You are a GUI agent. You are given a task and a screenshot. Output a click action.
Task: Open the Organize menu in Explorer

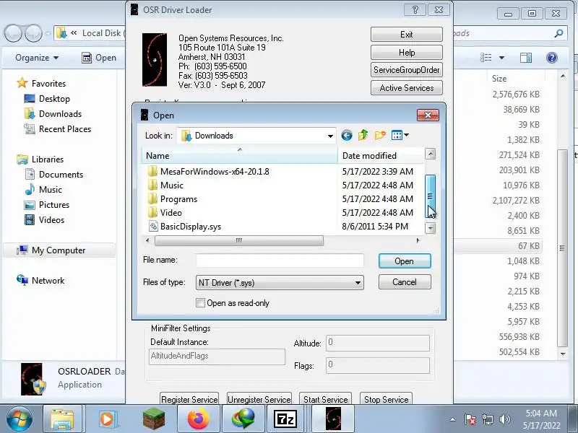pos(37,58)
